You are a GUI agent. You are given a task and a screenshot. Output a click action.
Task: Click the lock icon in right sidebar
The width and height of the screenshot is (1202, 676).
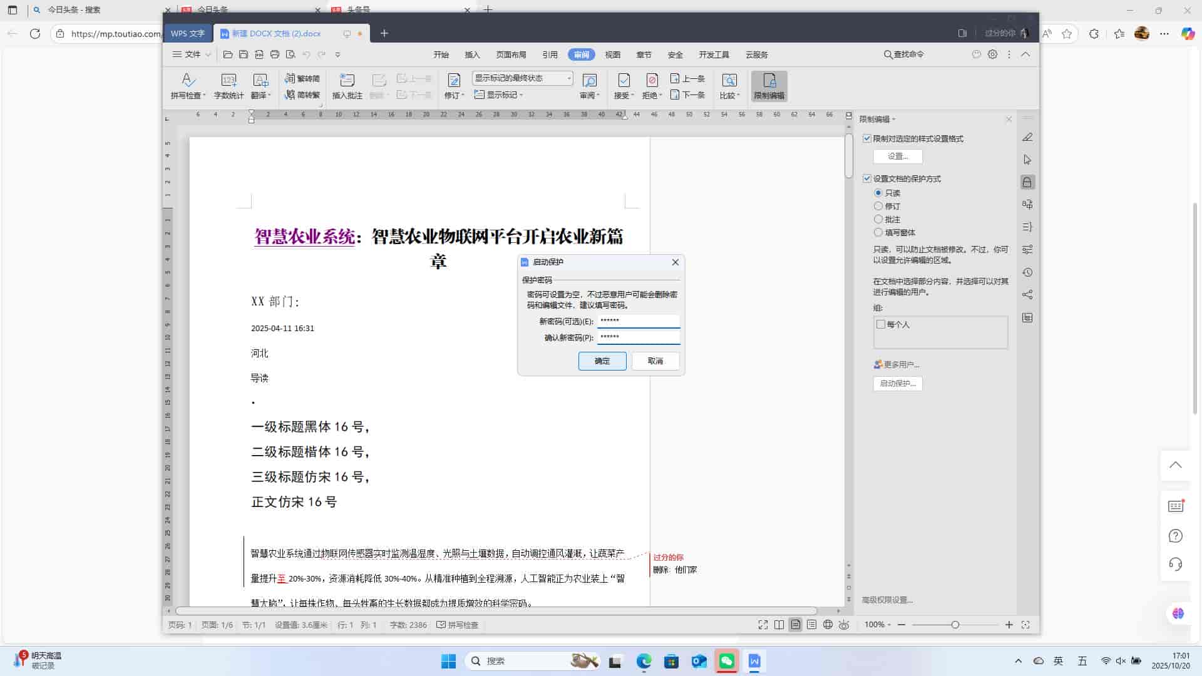[x=1027, y=182]
